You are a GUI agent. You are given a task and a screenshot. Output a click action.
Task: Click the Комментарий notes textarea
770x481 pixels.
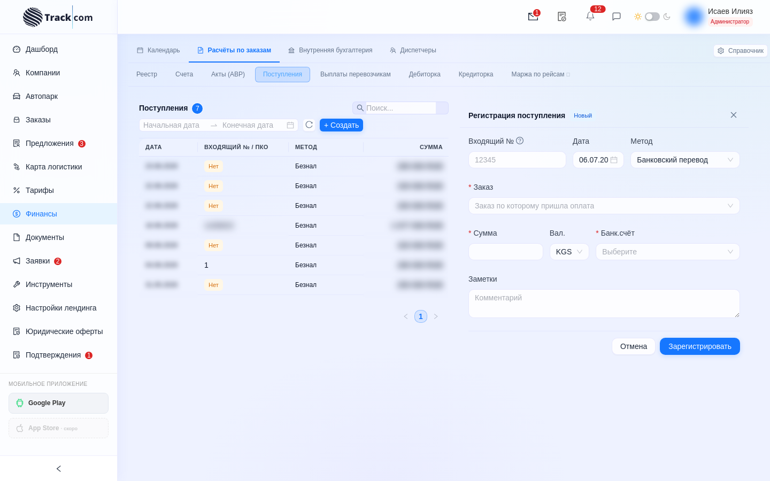[x=604, y=304]
